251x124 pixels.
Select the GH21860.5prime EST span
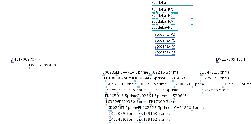pos(184,111)
